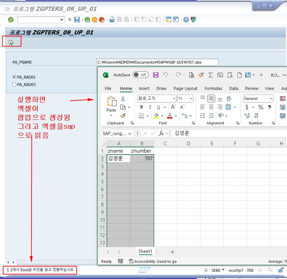This screenshot has height=279, width=287.
Task: Click the camera icon in Excel quick access
Action: tap(220, 75)
